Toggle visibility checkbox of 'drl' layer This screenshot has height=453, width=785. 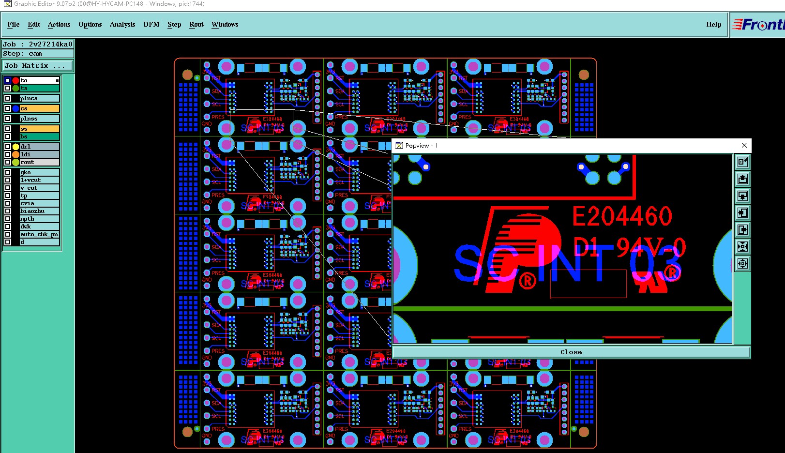pos(8,147)
